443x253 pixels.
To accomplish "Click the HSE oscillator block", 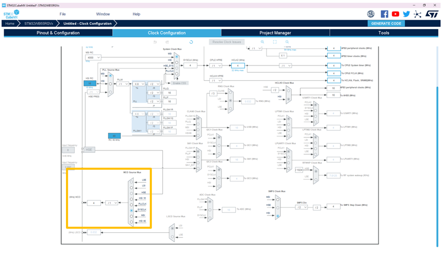I will pyautogui.click(x=89, y=150).
